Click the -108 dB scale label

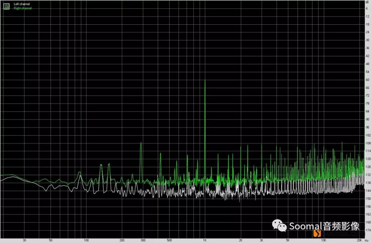click(368, 143)
